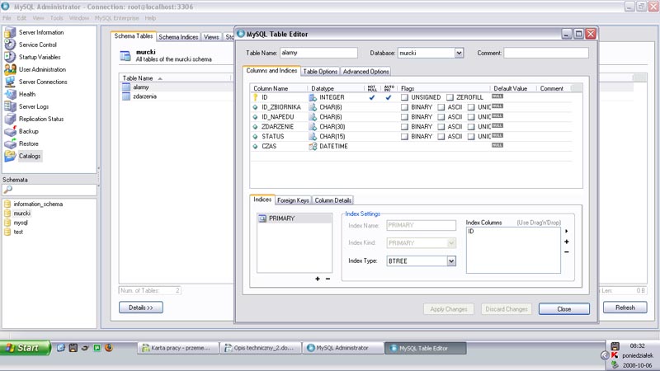The image size is (660, 371).
Task: Select information_schema in Schemata list
Action: [x=38, y=204]
